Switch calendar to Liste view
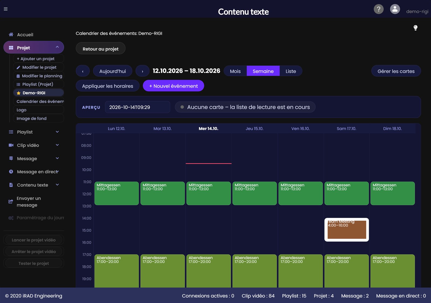 tap(291, 71)
